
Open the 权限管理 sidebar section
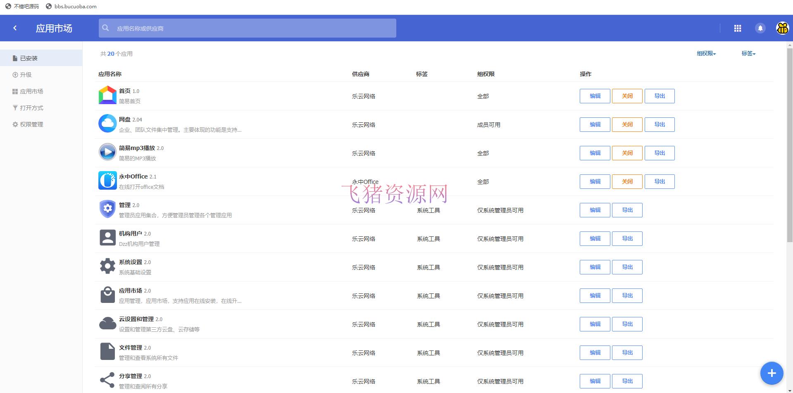tap(31, 124)
